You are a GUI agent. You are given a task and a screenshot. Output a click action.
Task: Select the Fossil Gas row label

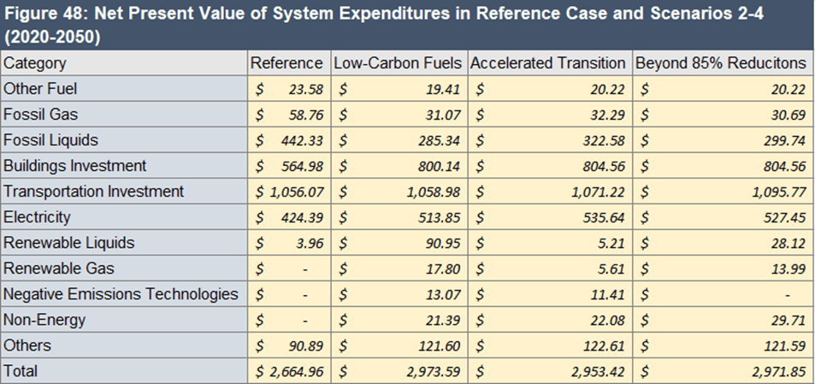37,114
